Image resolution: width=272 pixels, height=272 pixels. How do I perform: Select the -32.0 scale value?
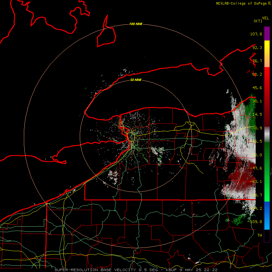[x=256, y=155]
